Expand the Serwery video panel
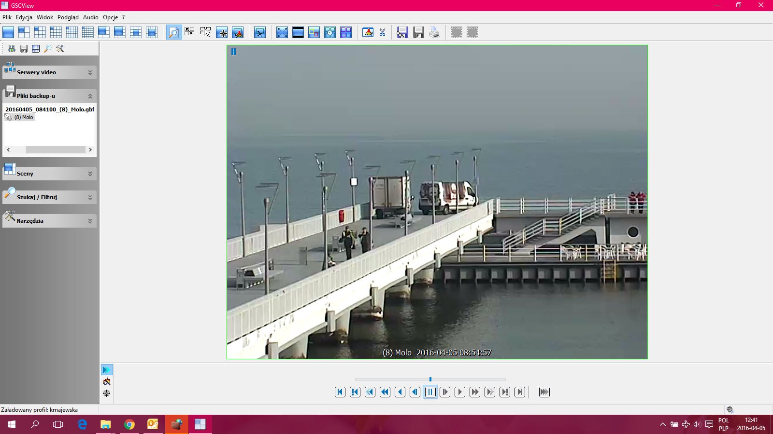Screen dimensions: 773x434 90,73
